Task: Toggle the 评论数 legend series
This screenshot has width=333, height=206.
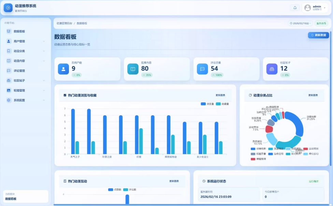Action: (130, 190)
